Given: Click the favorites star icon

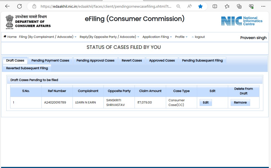Looking at the screenshot, I should point(200,6).
